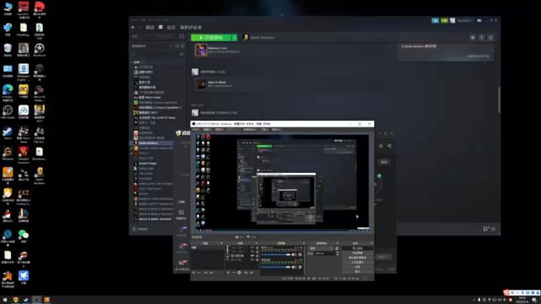Open the Windows Start menu
This screenshot has width=541, height=304.
5,300
